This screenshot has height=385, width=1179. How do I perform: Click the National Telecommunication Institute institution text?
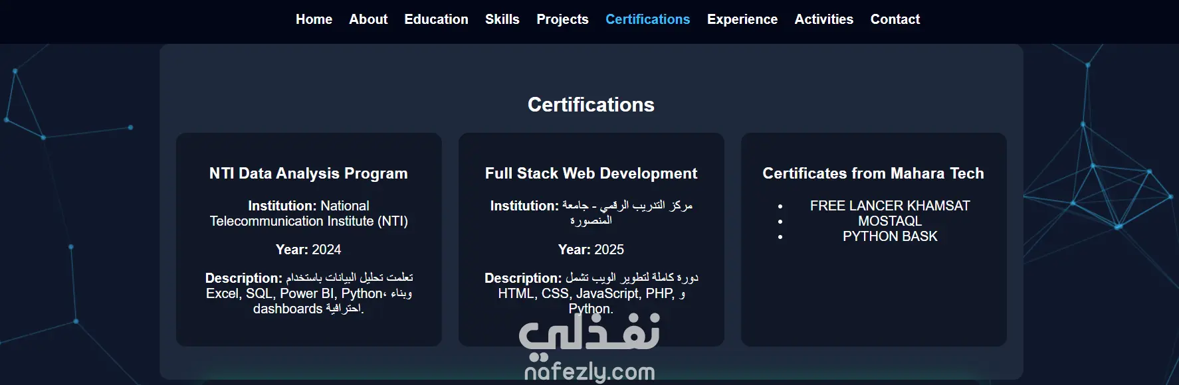pos(308,214)
